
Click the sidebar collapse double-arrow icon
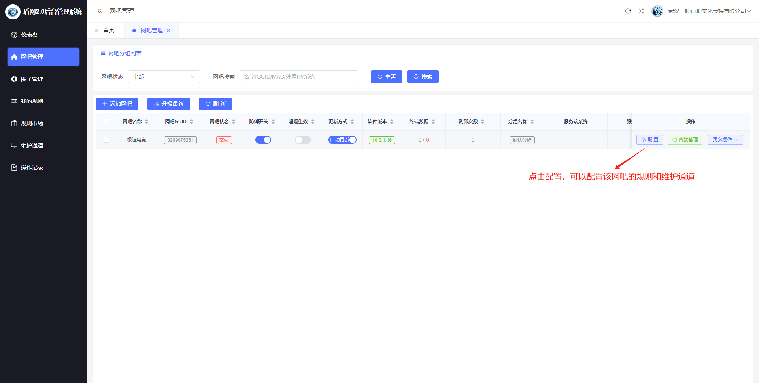(x=100, y=11)
